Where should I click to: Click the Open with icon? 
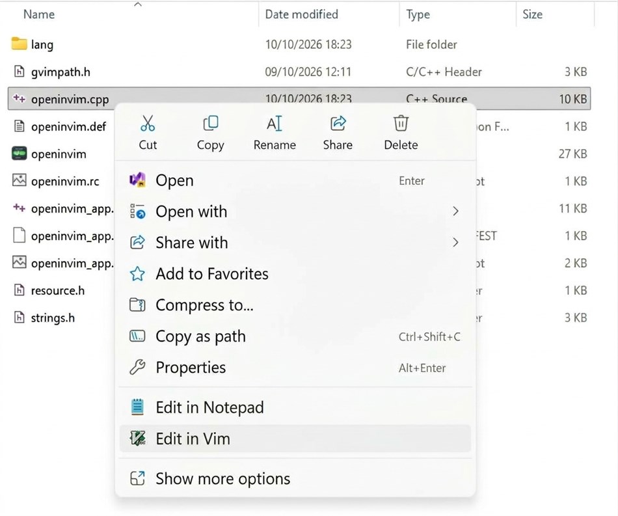[x=137, y=211]
